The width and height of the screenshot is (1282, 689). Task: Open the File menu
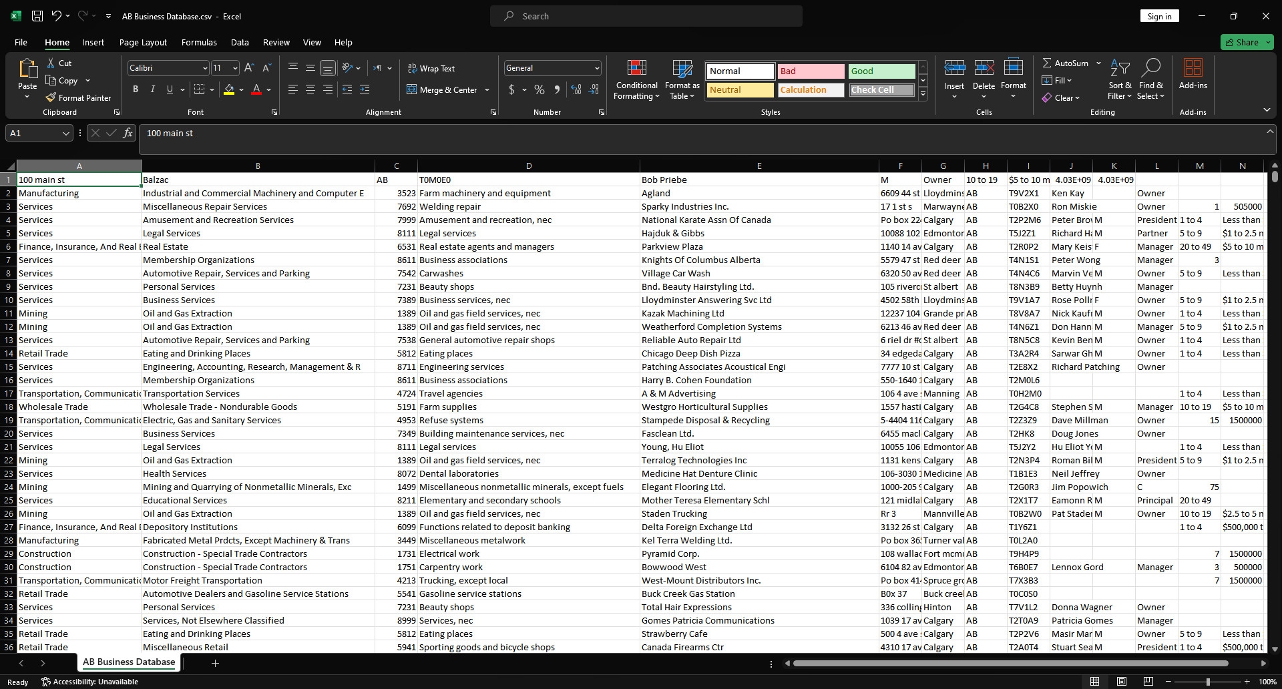click(x=21, y=42)
